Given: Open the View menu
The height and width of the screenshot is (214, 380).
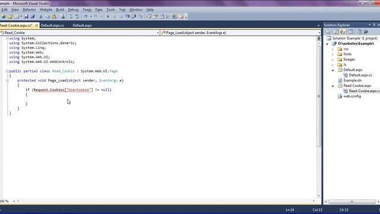Looking at the screenshot, I should (x=15, y=10).
